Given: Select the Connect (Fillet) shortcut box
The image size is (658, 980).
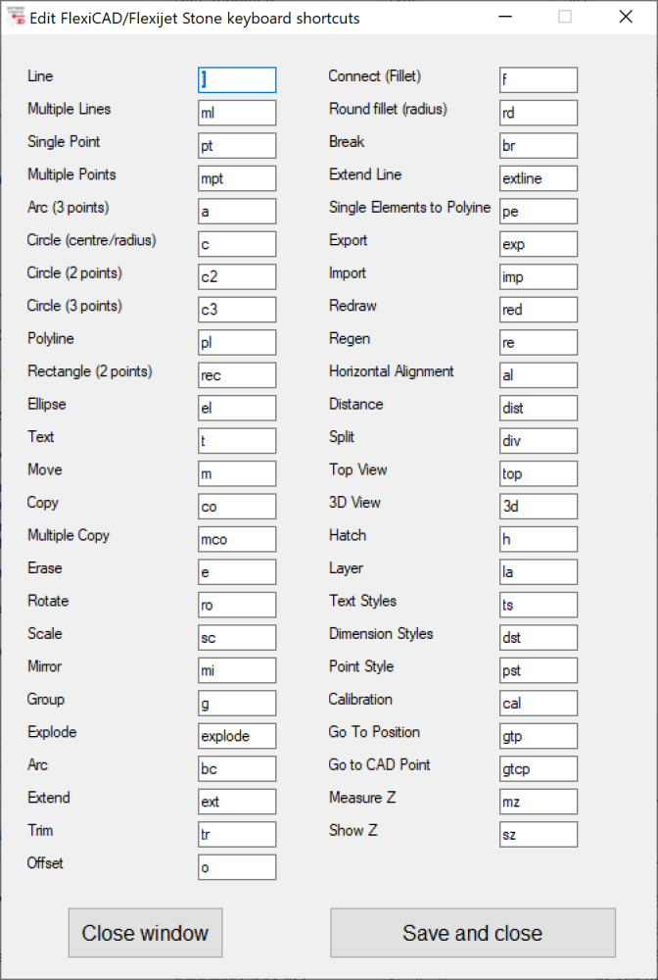Looking at the screenshot, I should coord(538,79).
